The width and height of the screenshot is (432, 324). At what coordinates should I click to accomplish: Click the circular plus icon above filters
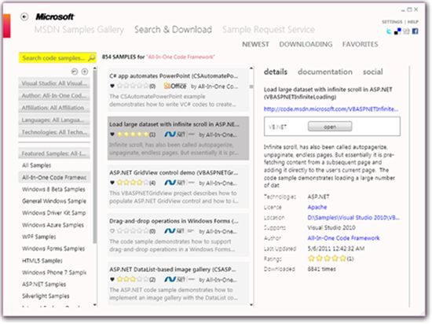(x=85, y=72)
